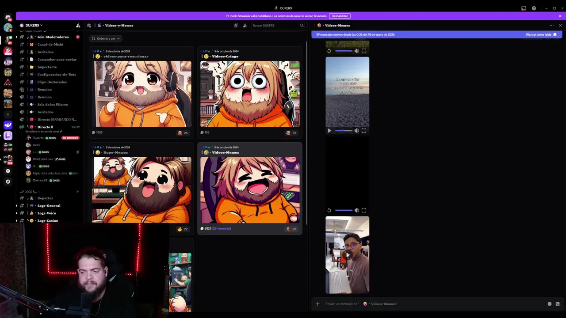Open Logs-Casino channel

(x=50, y=221)
